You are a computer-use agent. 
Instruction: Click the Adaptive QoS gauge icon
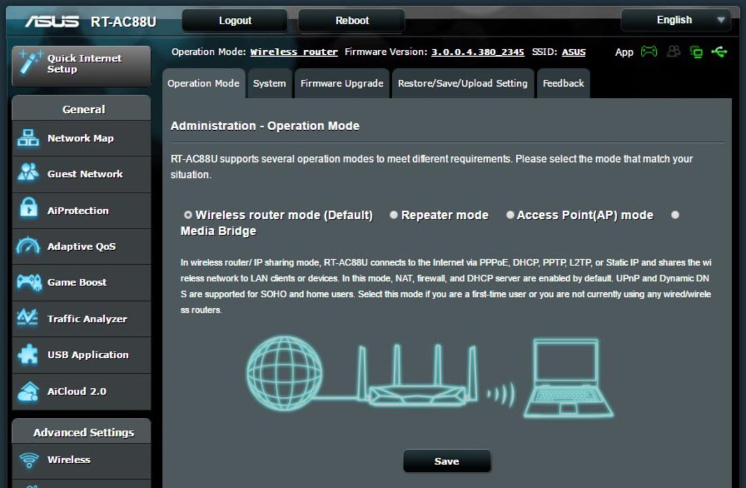tap(28, 245)
